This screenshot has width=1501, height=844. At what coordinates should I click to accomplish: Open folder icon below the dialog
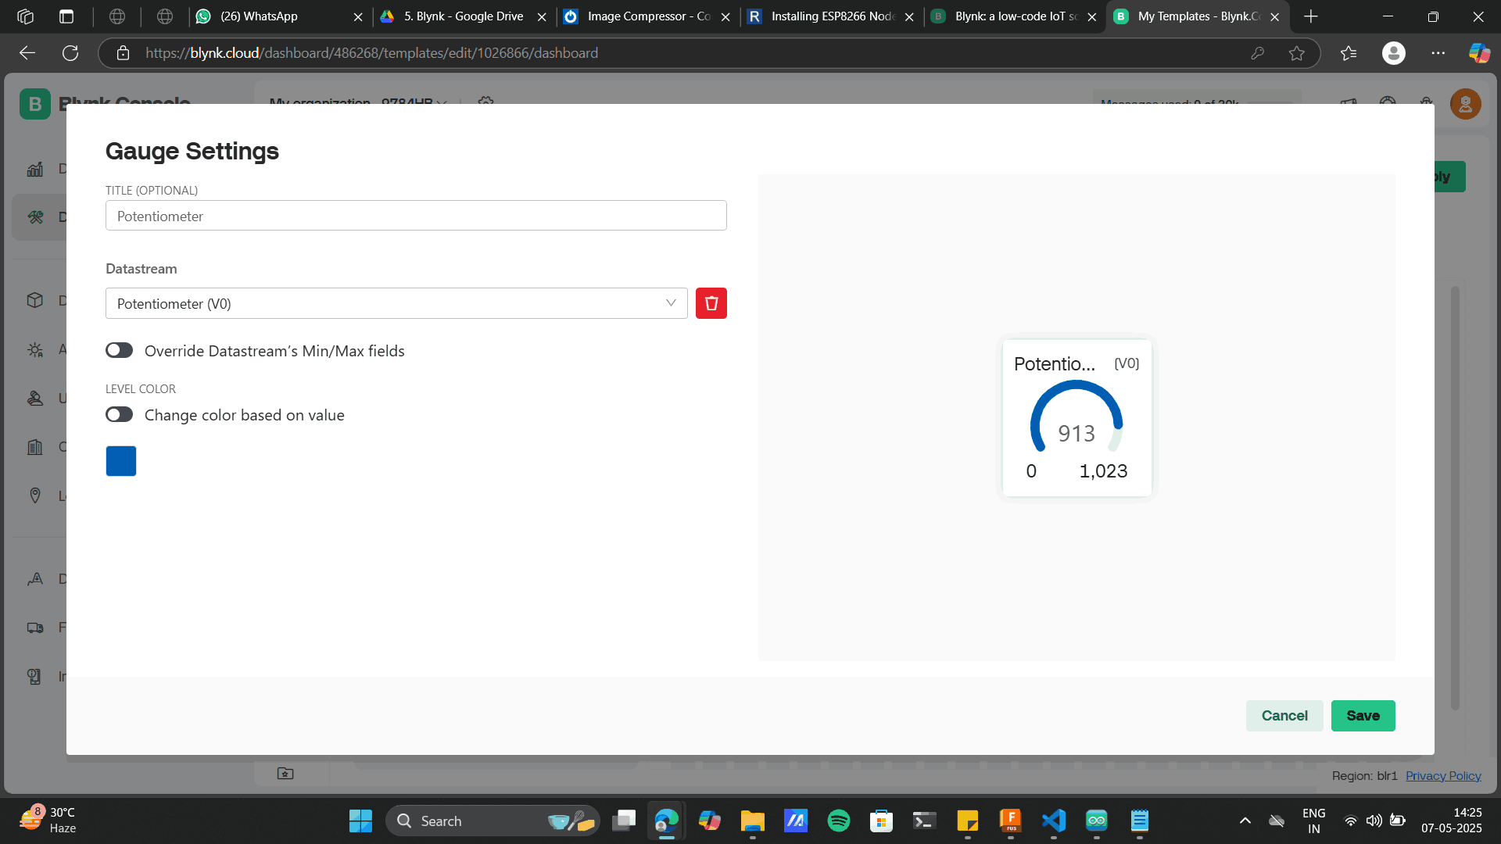(285, 773)
